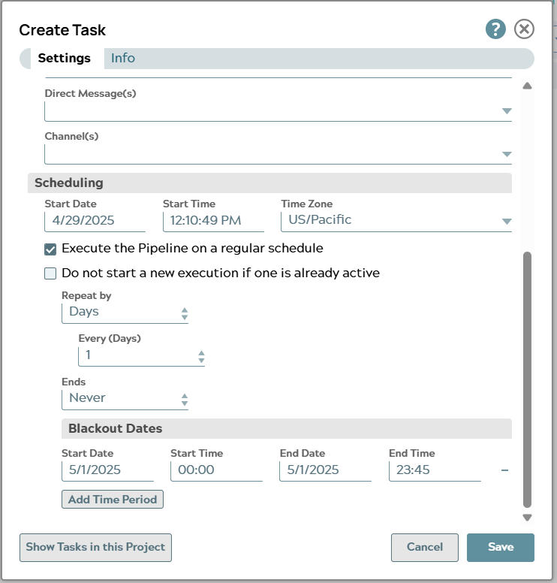Save the task
Image resolution: width=557 pixels, height=583 pixels.
pos(500,547)
